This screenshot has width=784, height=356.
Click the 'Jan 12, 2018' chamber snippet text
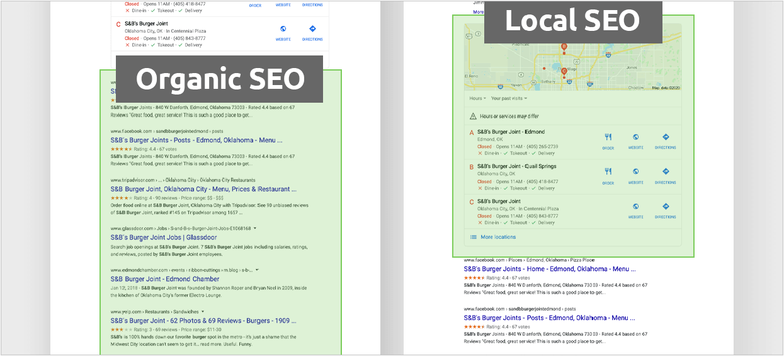point(123,287)
